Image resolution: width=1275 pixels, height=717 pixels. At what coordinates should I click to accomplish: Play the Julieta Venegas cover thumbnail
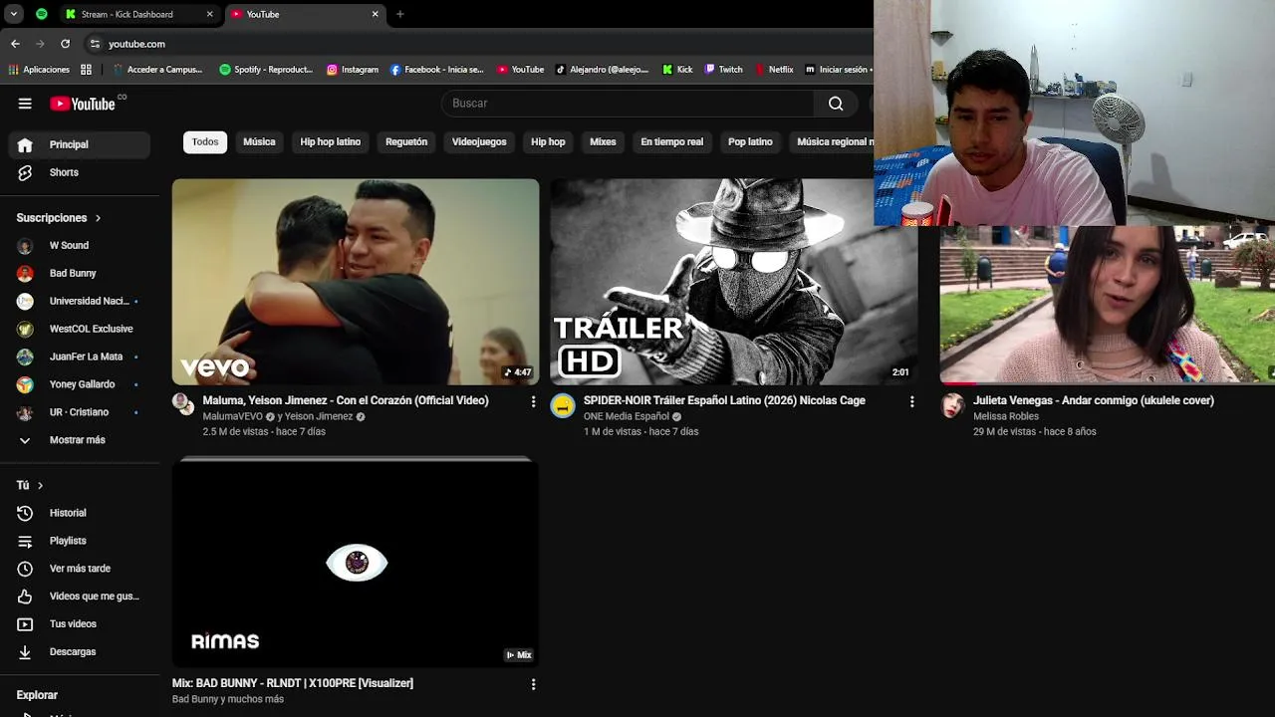(x=1107, y=305)
